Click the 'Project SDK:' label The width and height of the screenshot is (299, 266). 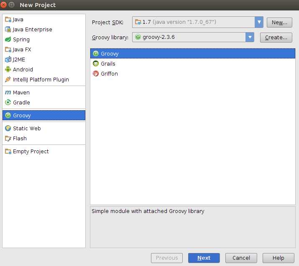107,22
